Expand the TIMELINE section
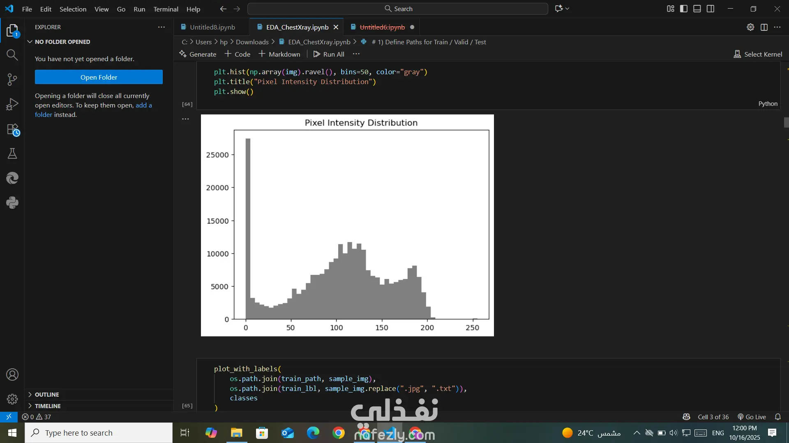This screenshot has height=443, width=789. click(x=48, y=406)
